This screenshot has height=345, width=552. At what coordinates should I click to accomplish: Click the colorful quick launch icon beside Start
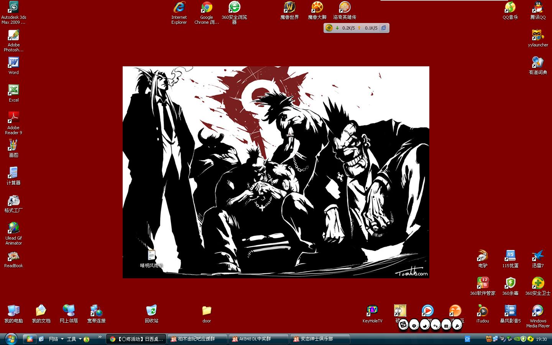click(30, 339)
